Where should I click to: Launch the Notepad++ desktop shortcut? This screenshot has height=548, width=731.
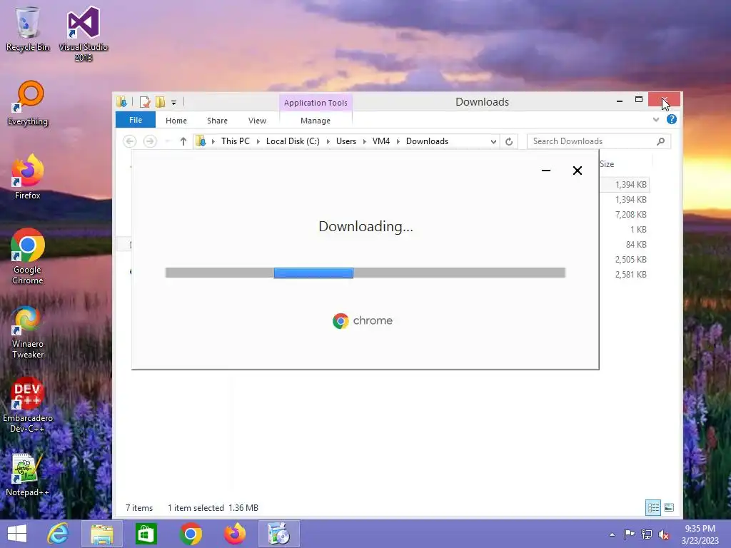coord(28,475)
